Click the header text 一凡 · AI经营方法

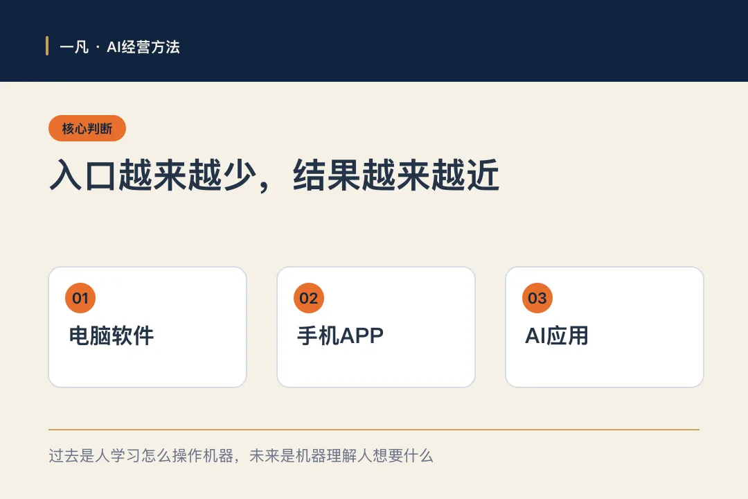(x=120, y=47)
